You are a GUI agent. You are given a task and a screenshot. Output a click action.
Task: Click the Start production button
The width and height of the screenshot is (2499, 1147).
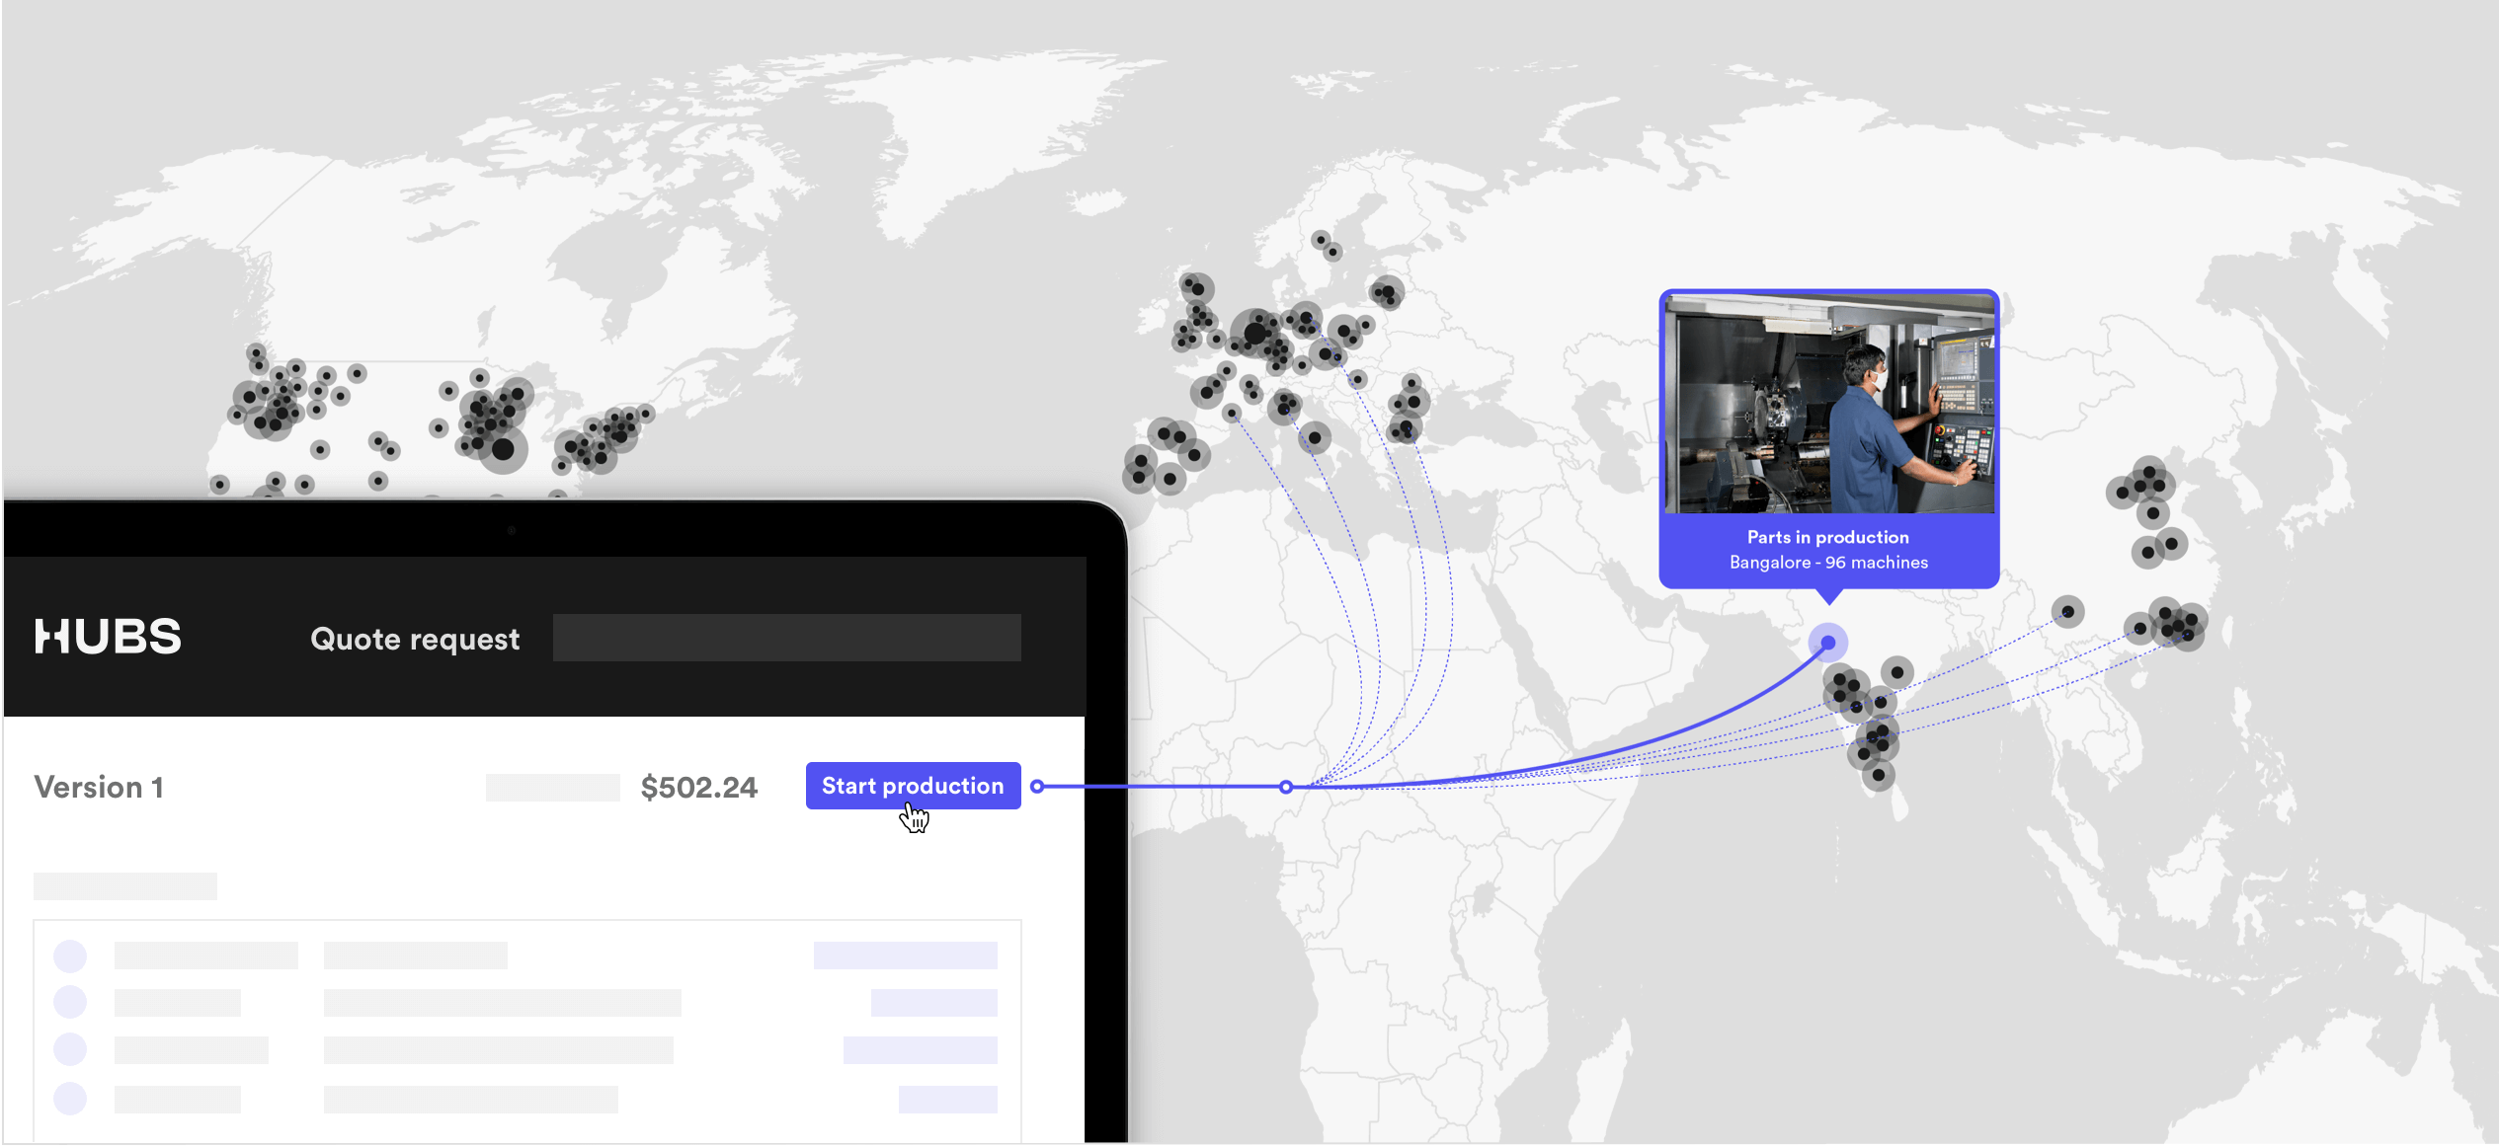tap(913, 786)
